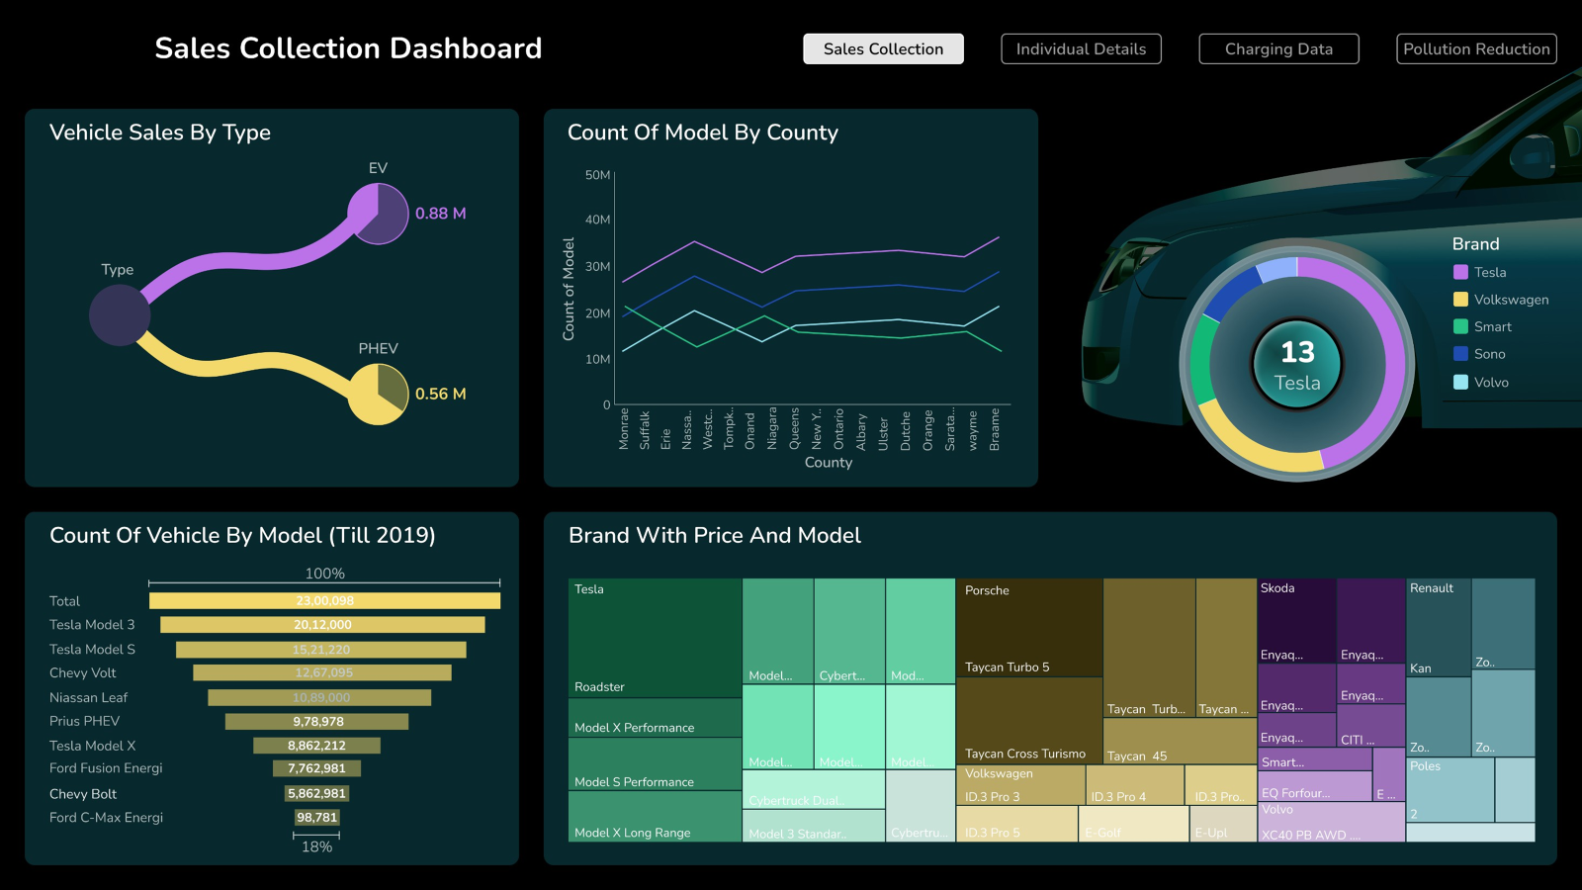This screenshot has width=1582, height=890.
Task: Select the Prius PHEV bar 9,78,978
Action: click(x=316, y=721)
